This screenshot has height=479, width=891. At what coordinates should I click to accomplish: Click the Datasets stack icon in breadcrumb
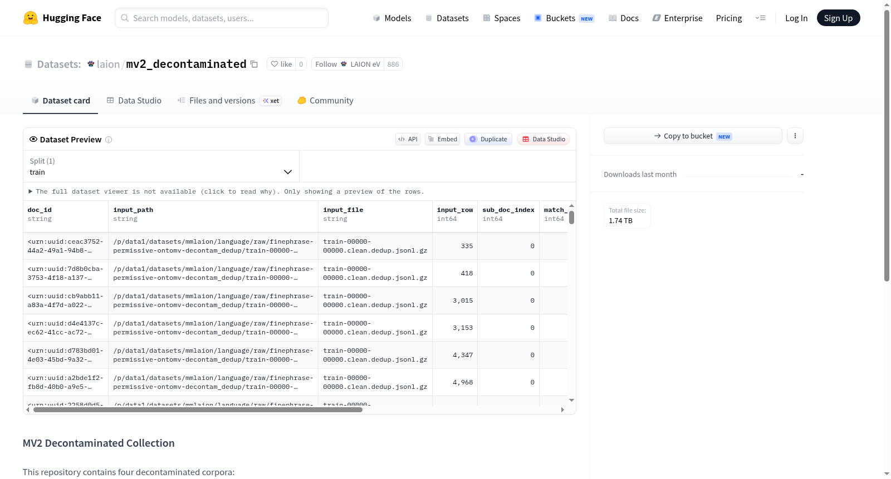point(28,64)
